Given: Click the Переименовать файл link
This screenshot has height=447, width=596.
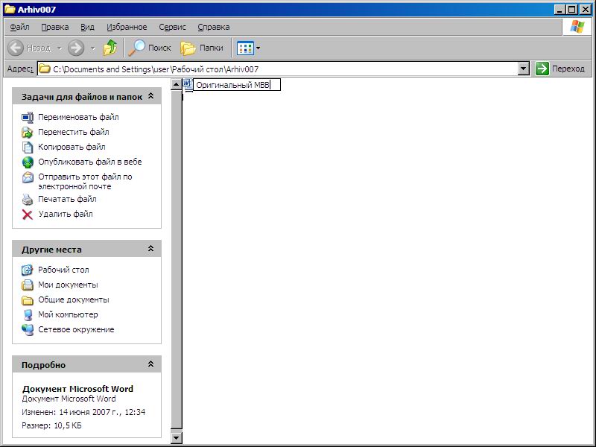Looking at the screenshot, I should (x=78, y=117).
